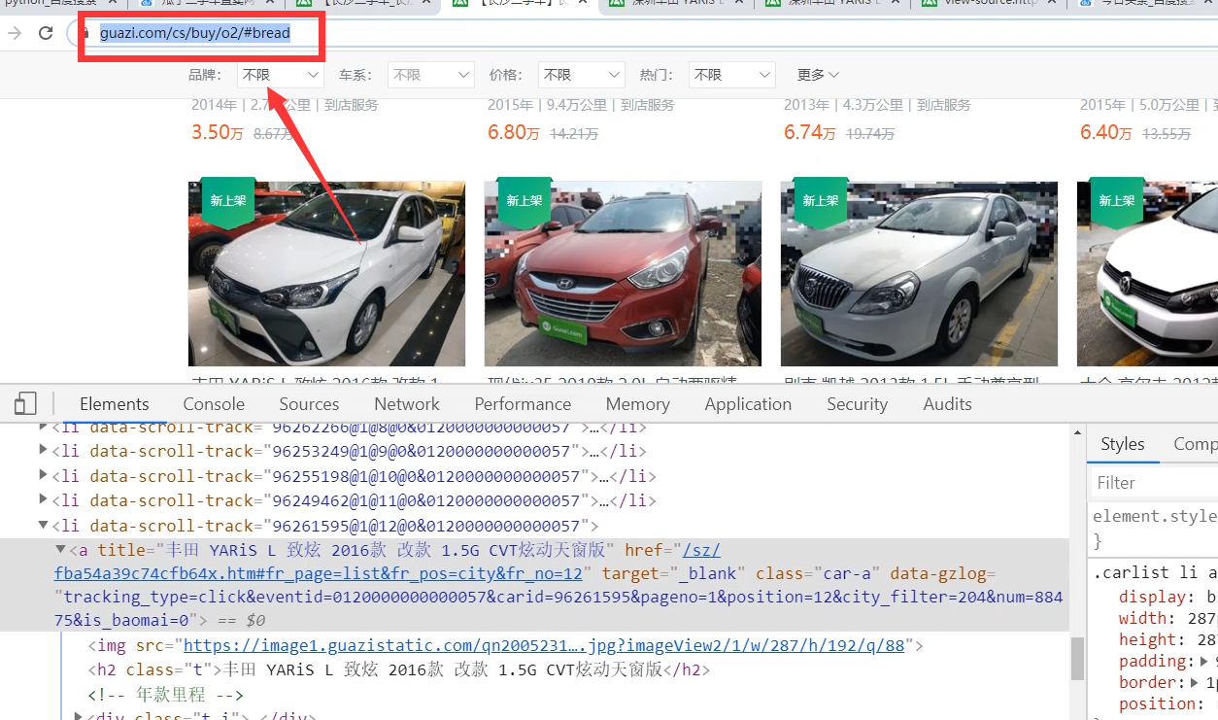Click the element.style rule in Styles
Screen dimensions: 1218x720
click(1154, 516)
